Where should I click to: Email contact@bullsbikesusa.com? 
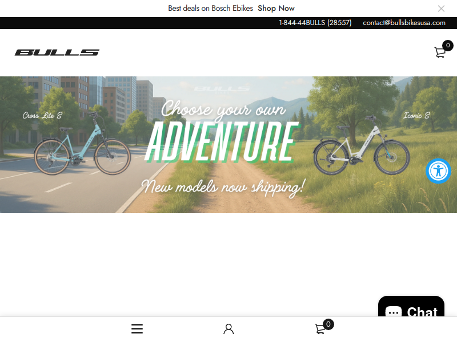coord(404,23)
